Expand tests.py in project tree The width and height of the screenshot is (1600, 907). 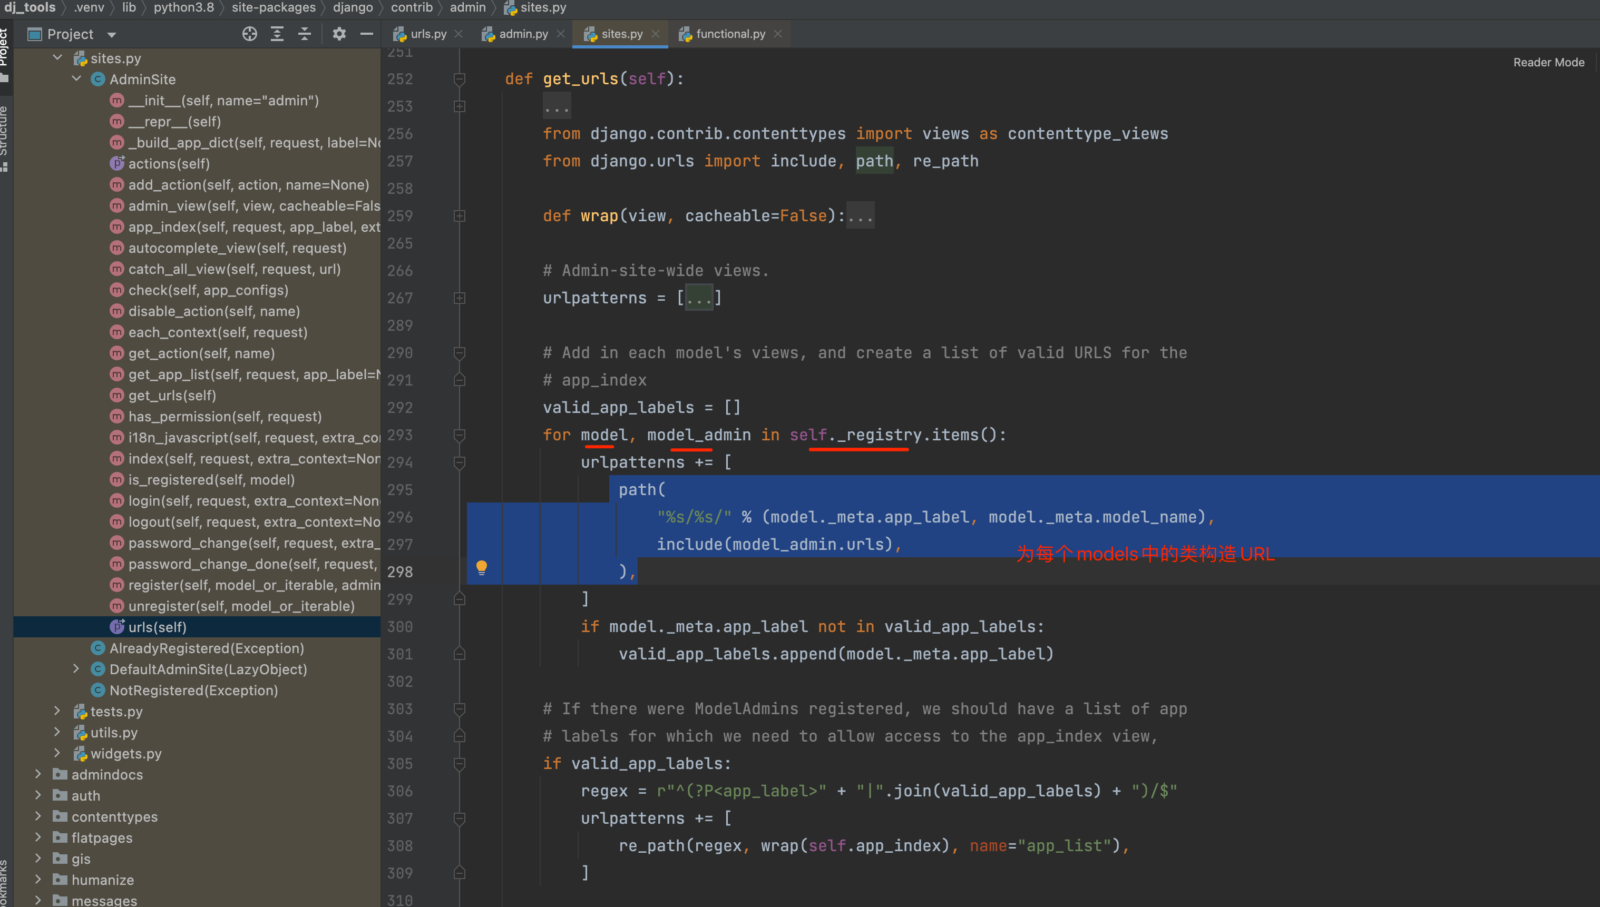point(57,712)
